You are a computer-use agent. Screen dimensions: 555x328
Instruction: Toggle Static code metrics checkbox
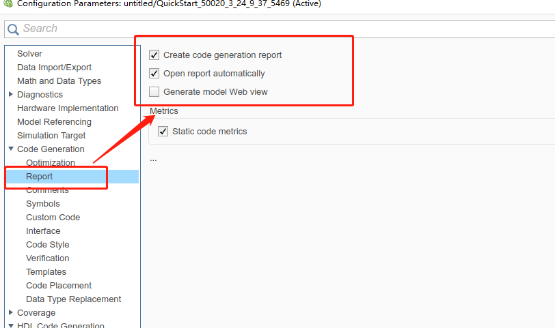[163, 132]
